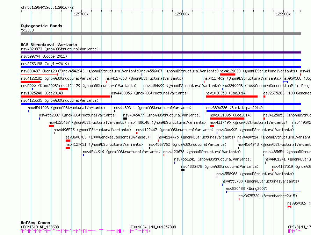The image size is (311, 235).
Task: Select the nsv1025248 Coe2014 red bar
Action: click(65, 97)
